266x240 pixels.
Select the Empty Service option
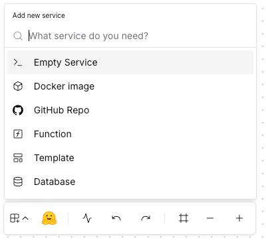[x=130, y=62]
